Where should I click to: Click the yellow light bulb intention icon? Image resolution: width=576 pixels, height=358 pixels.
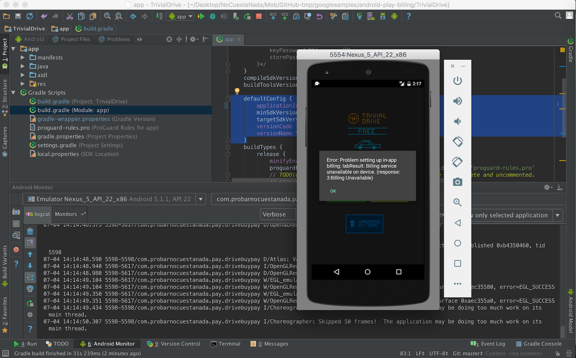click(x=237, y=91)
